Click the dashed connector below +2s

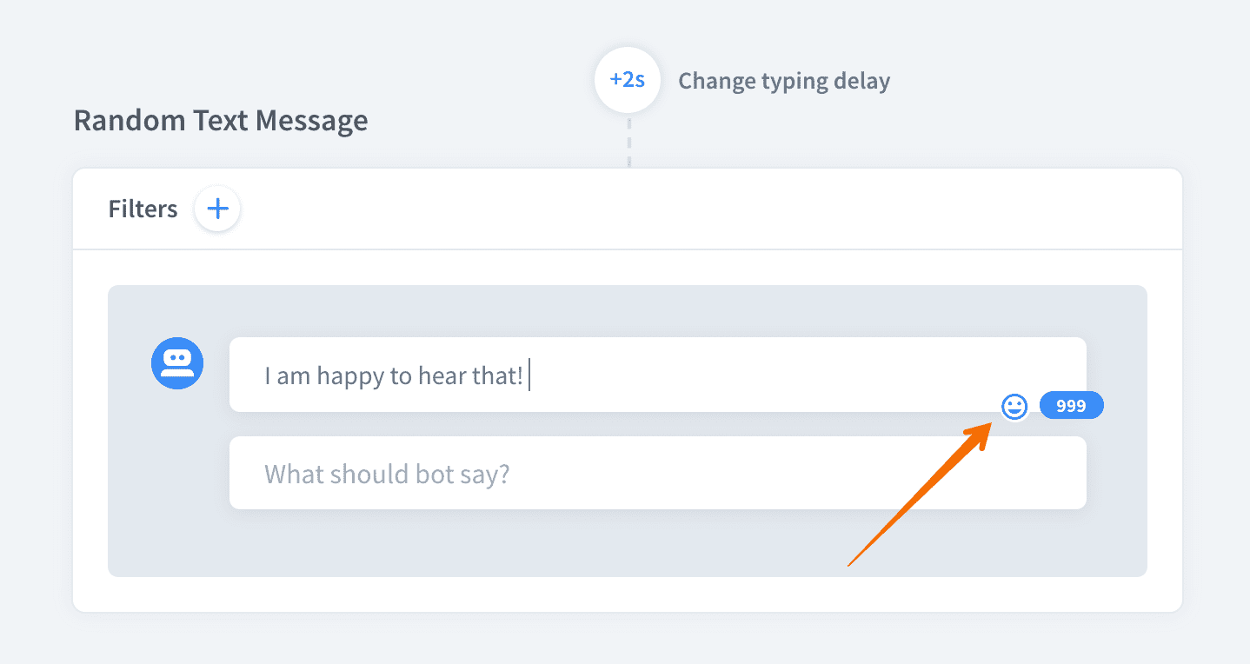pos(629,141)
